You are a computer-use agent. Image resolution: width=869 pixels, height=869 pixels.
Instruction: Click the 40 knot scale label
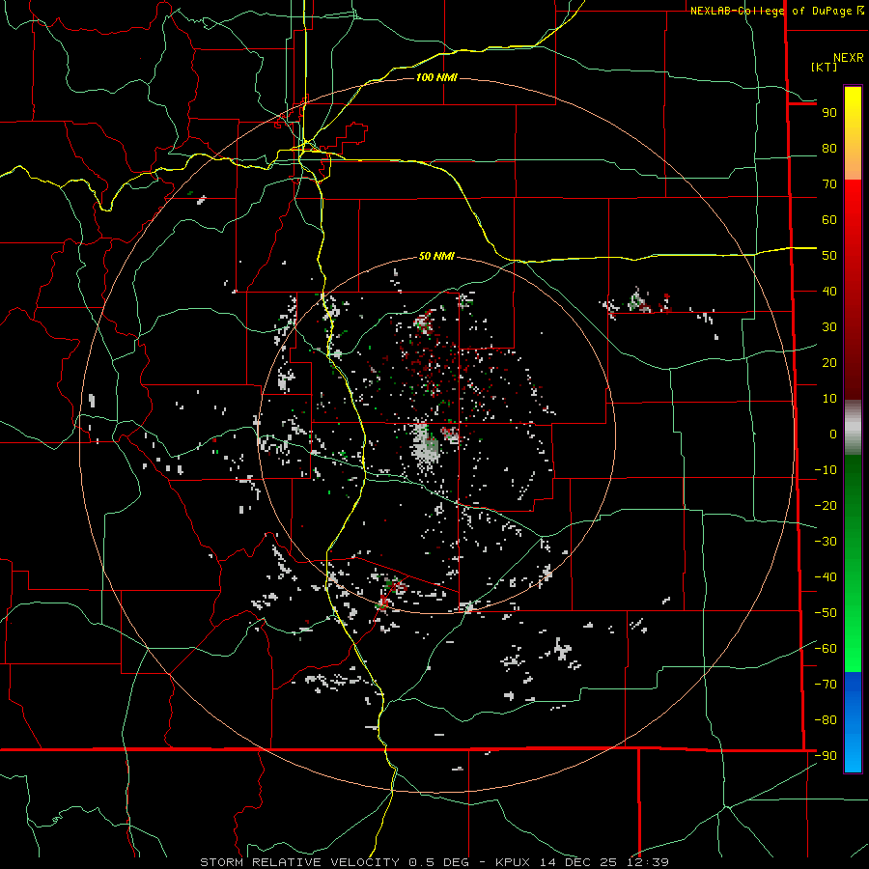tap(829, 292)
